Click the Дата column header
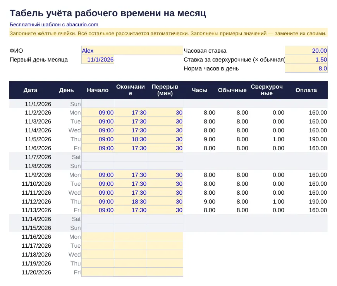337x286 pixels. coord(30,90)
